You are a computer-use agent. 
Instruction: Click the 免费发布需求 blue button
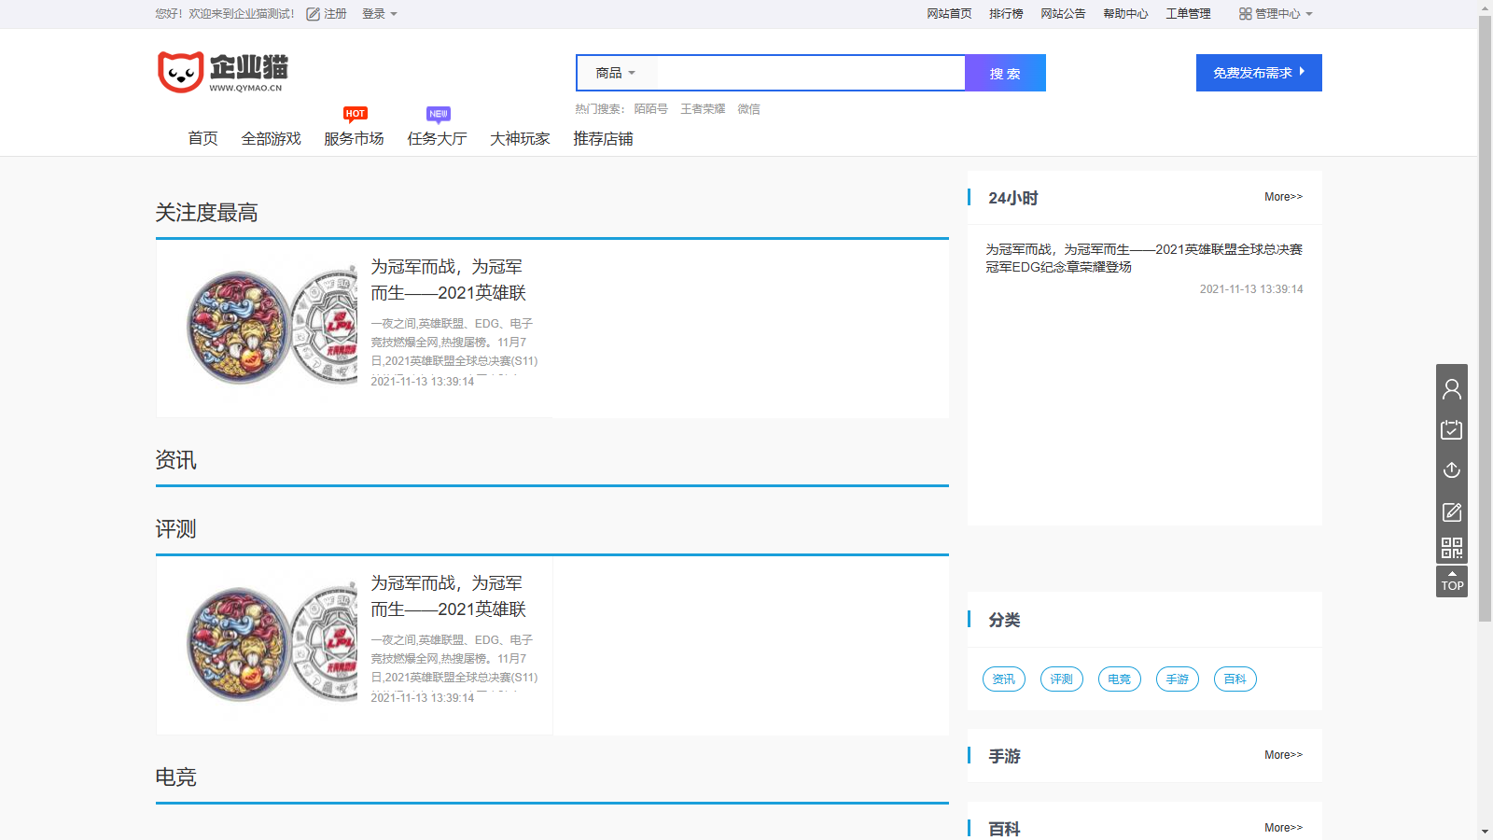1258,72
